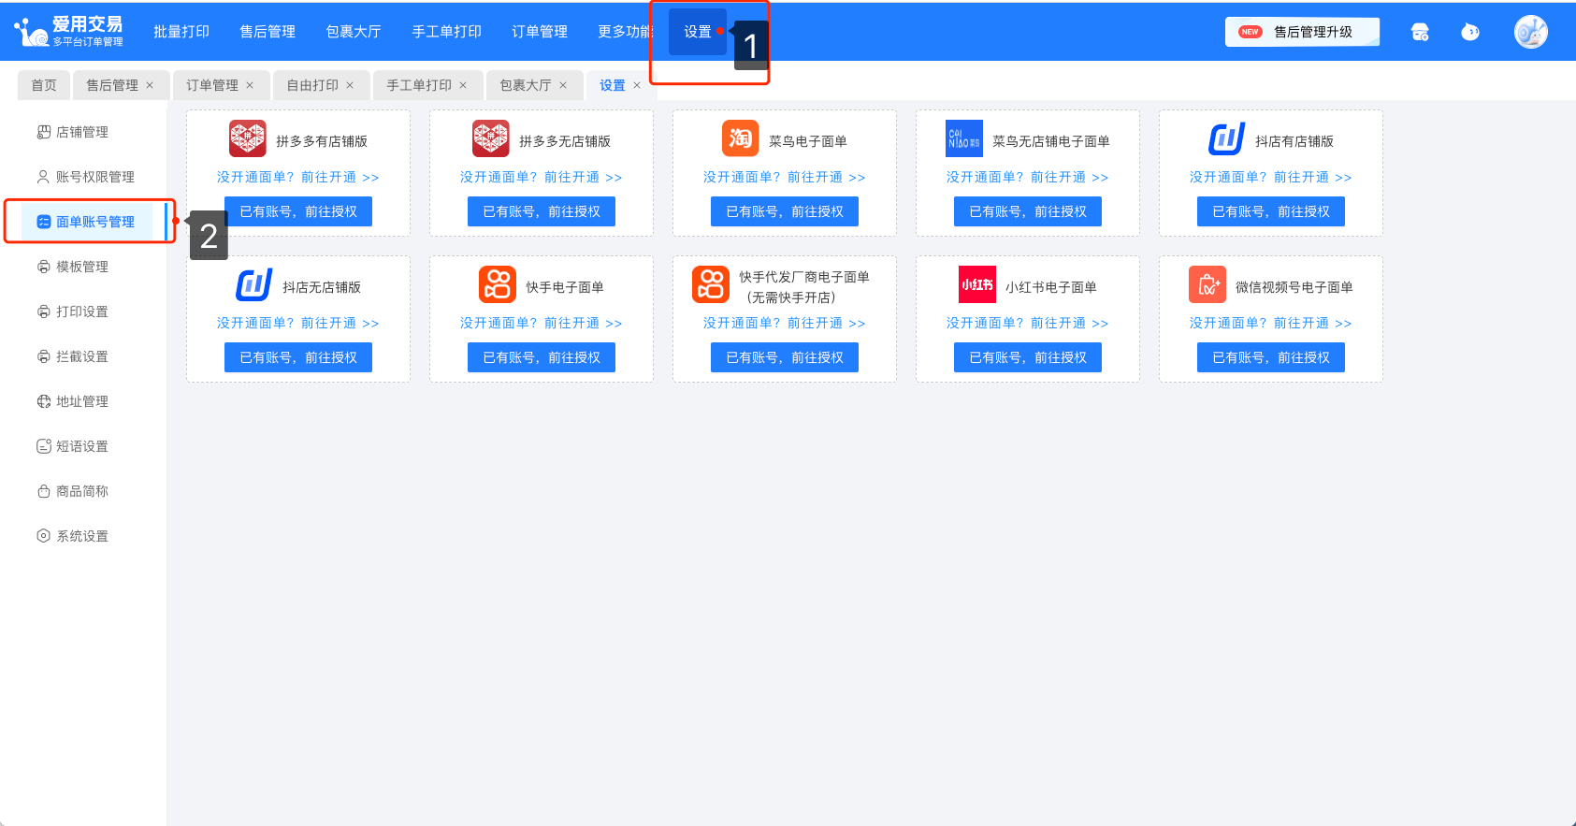This screenshot has height=826, width=1576.
Task: Click the Xiaohongshu logo for 小红书电子面单
Action: pos(976,284)
